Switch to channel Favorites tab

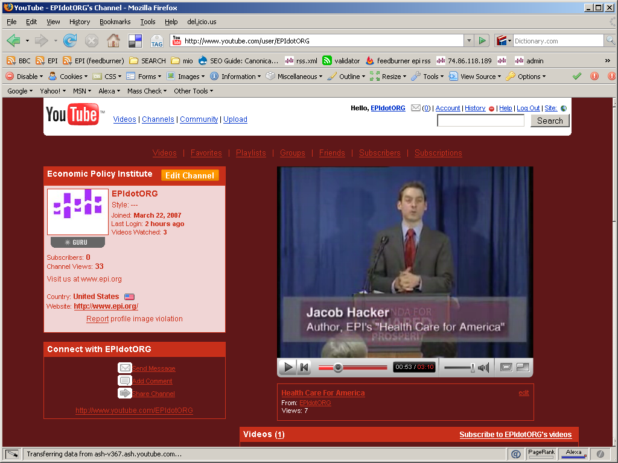206,153
